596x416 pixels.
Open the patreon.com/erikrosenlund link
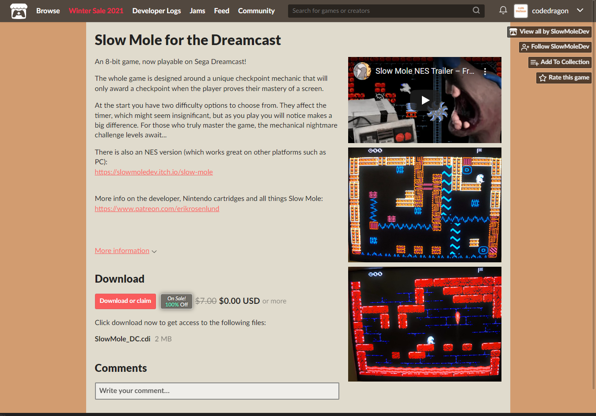click(x=157, y=209)
